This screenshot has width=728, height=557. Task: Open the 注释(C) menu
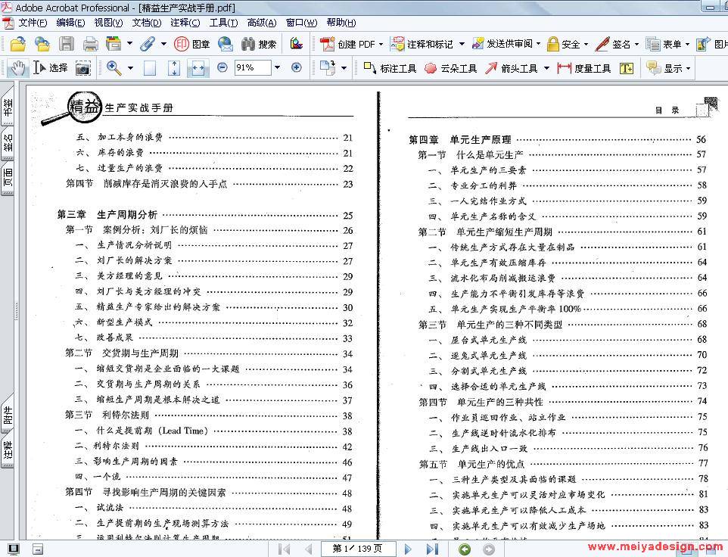tap(185, 22)
